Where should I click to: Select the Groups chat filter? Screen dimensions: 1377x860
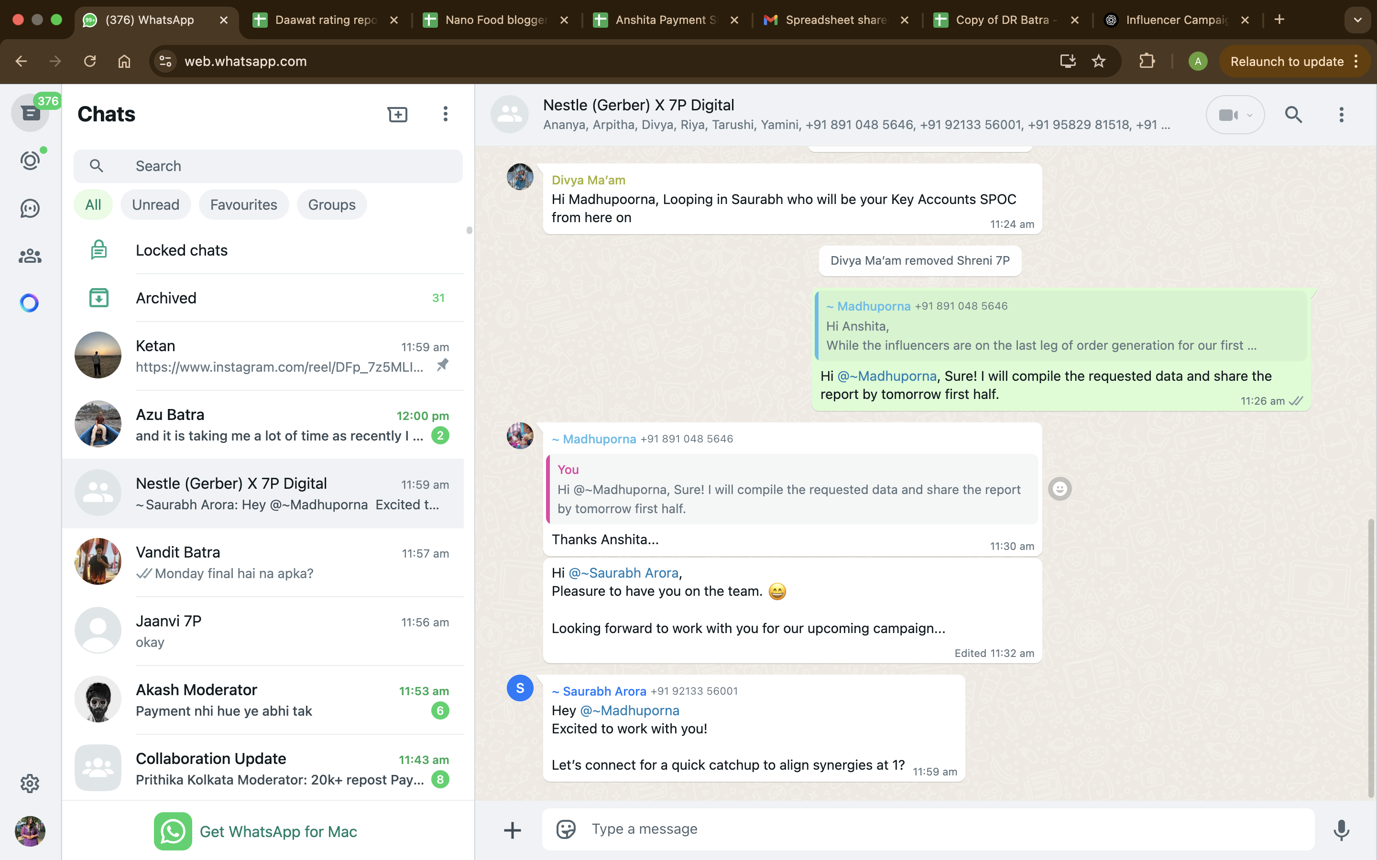tap(332, 205)
